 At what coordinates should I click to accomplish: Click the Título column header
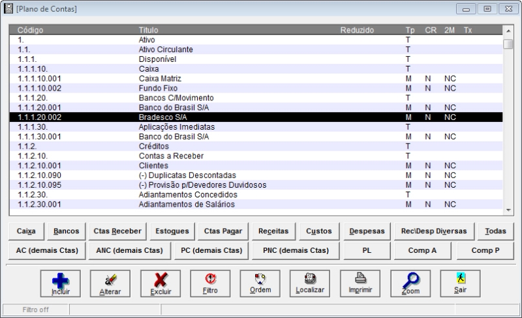coord(149,30)
